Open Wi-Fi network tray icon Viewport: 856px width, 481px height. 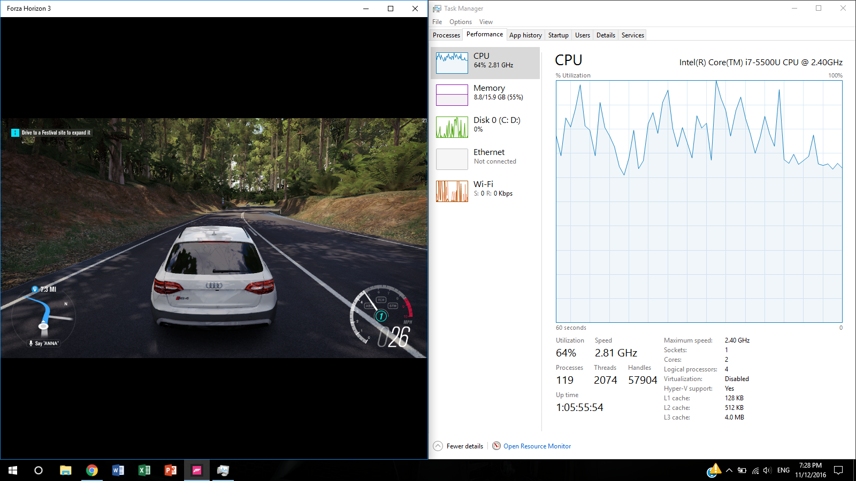point(755,470)
